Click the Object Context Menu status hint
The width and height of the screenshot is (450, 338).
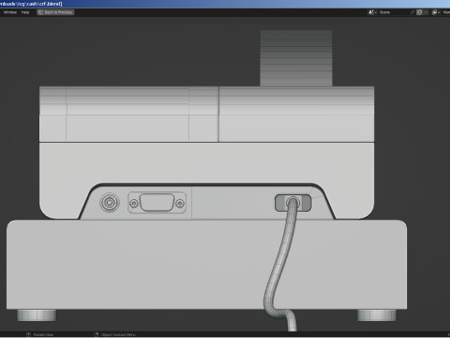[x=115, y=334]
